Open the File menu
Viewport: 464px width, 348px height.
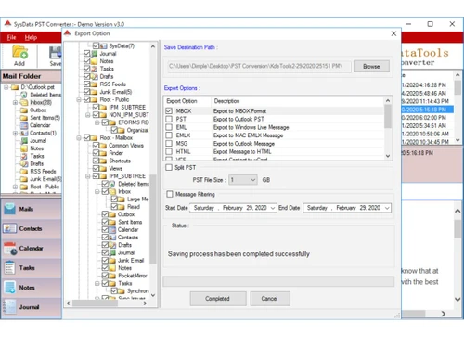pos(11,37)
